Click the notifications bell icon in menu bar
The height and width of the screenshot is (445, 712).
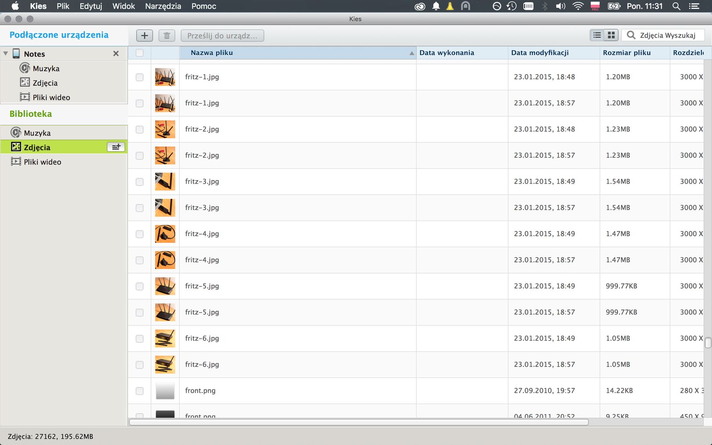tap(436, 6)
